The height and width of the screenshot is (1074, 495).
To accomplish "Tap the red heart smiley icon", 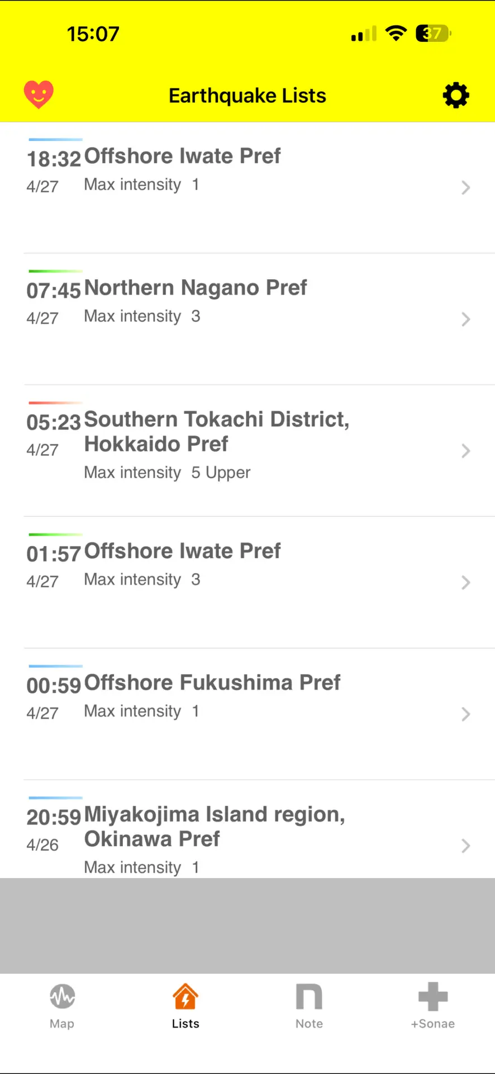I will tap(39, 94).
